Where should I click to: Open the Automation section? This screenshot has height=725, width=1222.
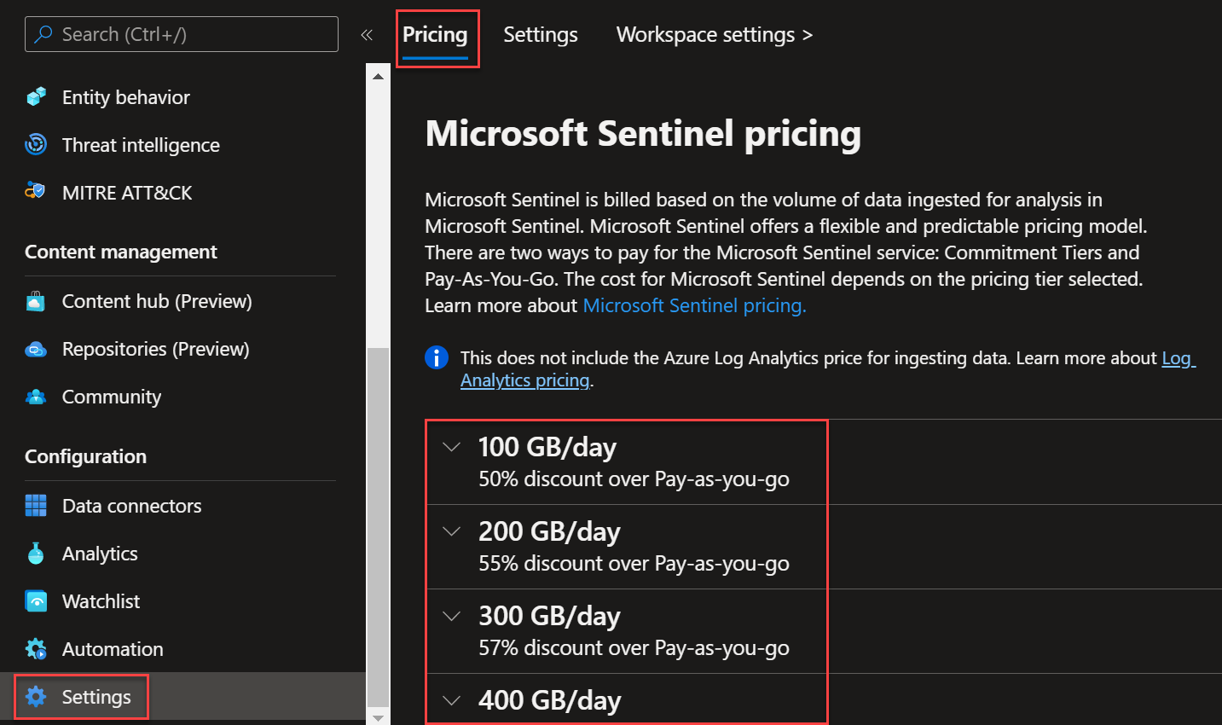click(112, 648)
